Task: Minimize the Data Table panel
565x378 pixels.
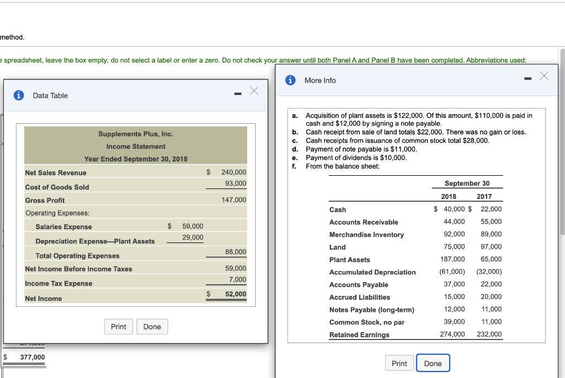Action: coord(237,94)
